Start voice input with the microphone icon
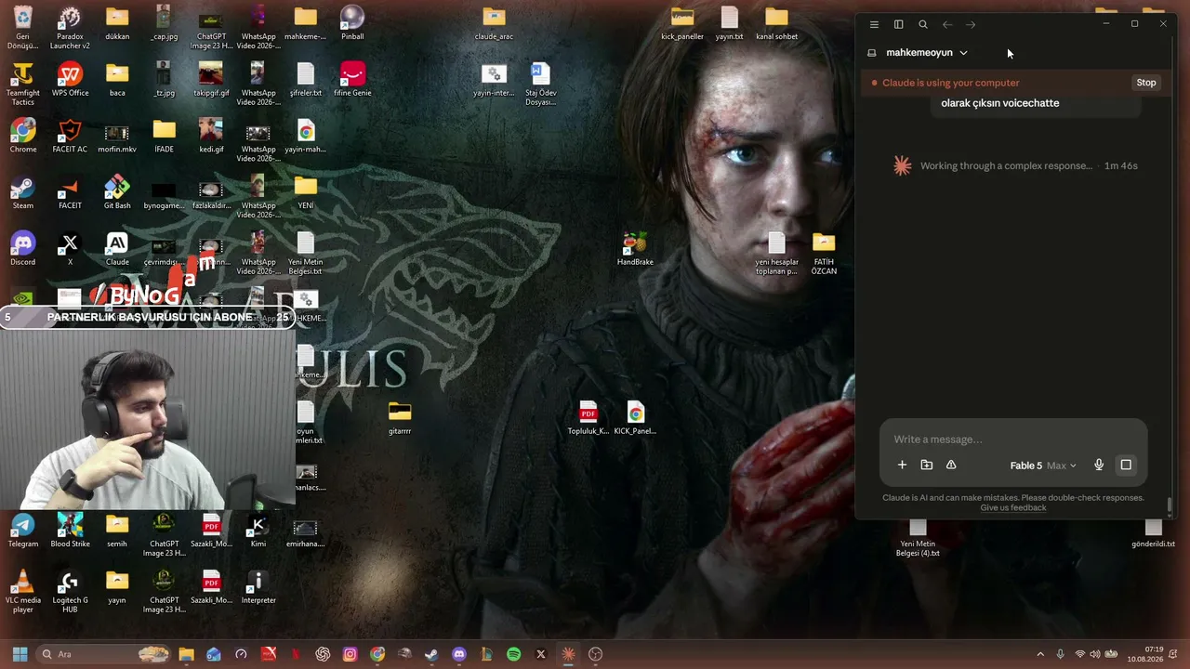The height and width of the screenshot is (669, 1190). 1099,465
